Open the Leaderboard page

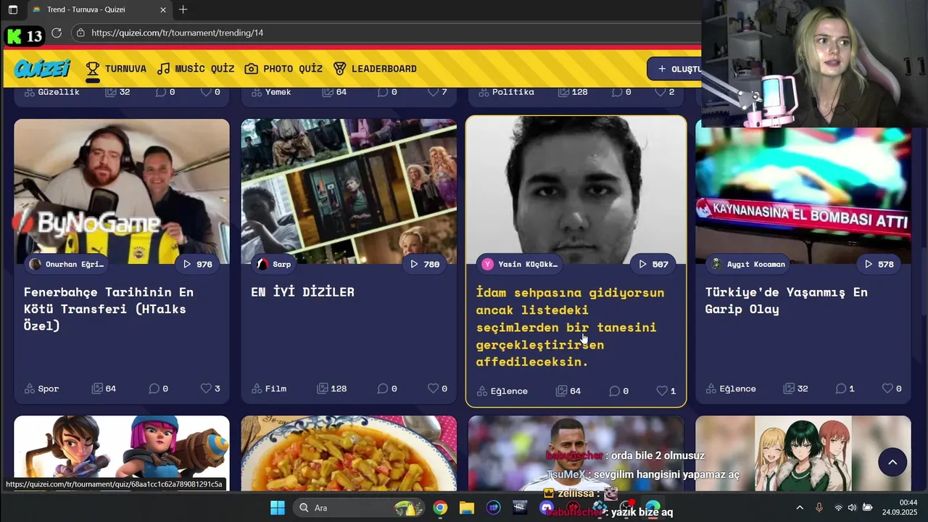[x=375, y=69]
